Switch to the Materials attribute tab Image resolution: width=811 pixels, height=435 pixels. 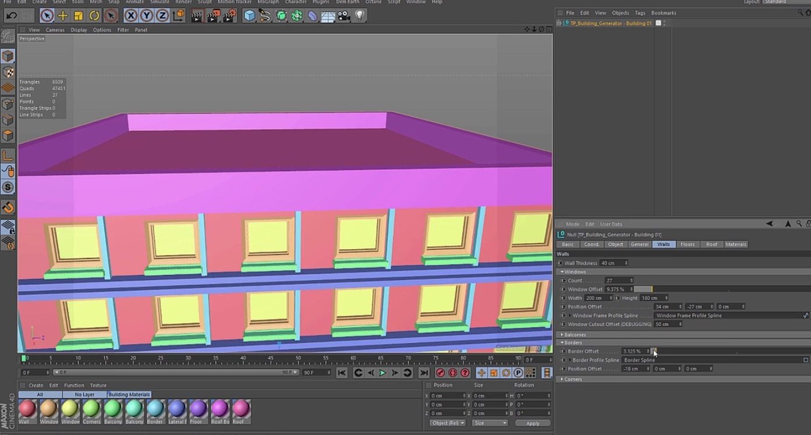coord(736,245)
